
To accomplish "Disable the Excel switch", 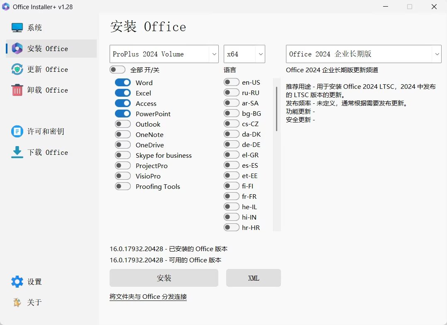I will pos(123,93).
